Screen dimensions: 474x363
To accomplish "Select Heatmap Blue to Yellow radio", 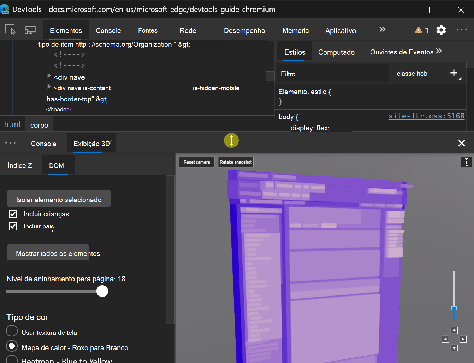I will [12, 359].
